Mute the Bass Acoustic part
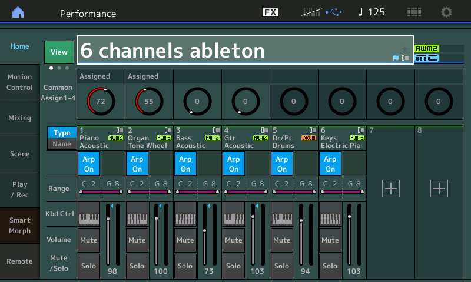The image size is (471, 282). point(185,240)
